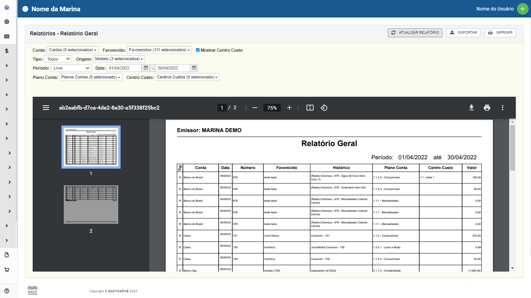The width and height of the screenshot is (531, 298).
Task: Click the PDF viewer print icon
Action: (487, 108)
